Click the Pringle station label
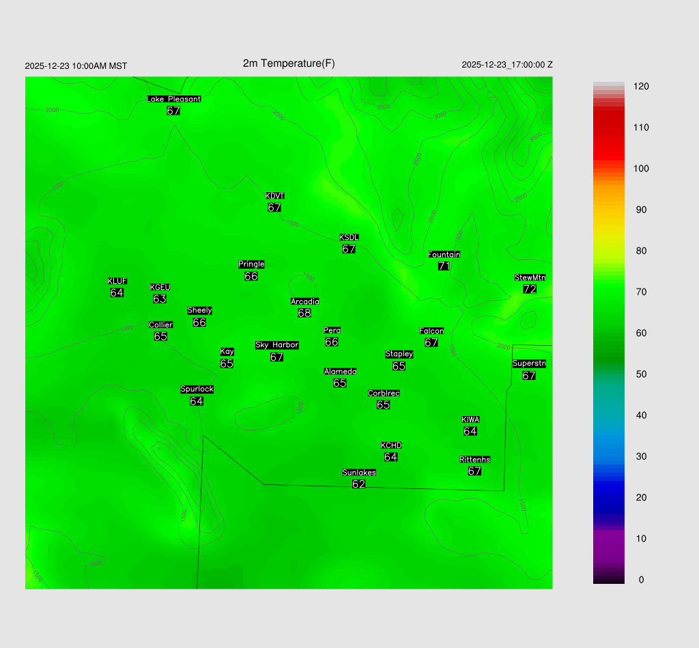 pyautogui.click(x=251, y=265)
